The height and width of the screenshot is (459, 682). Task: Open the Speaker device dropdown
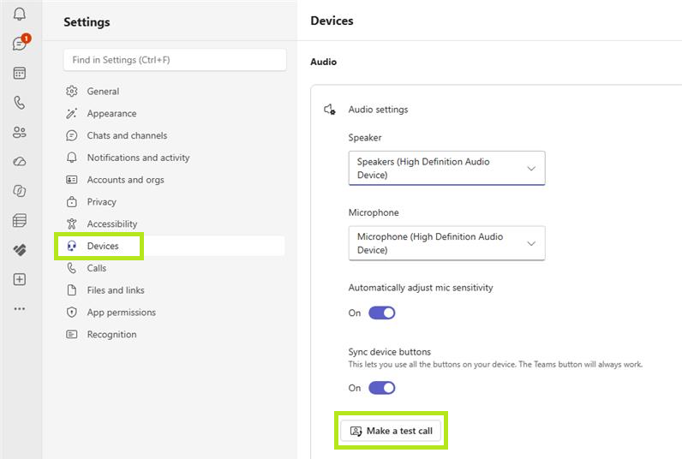click(x=446, y=168)
